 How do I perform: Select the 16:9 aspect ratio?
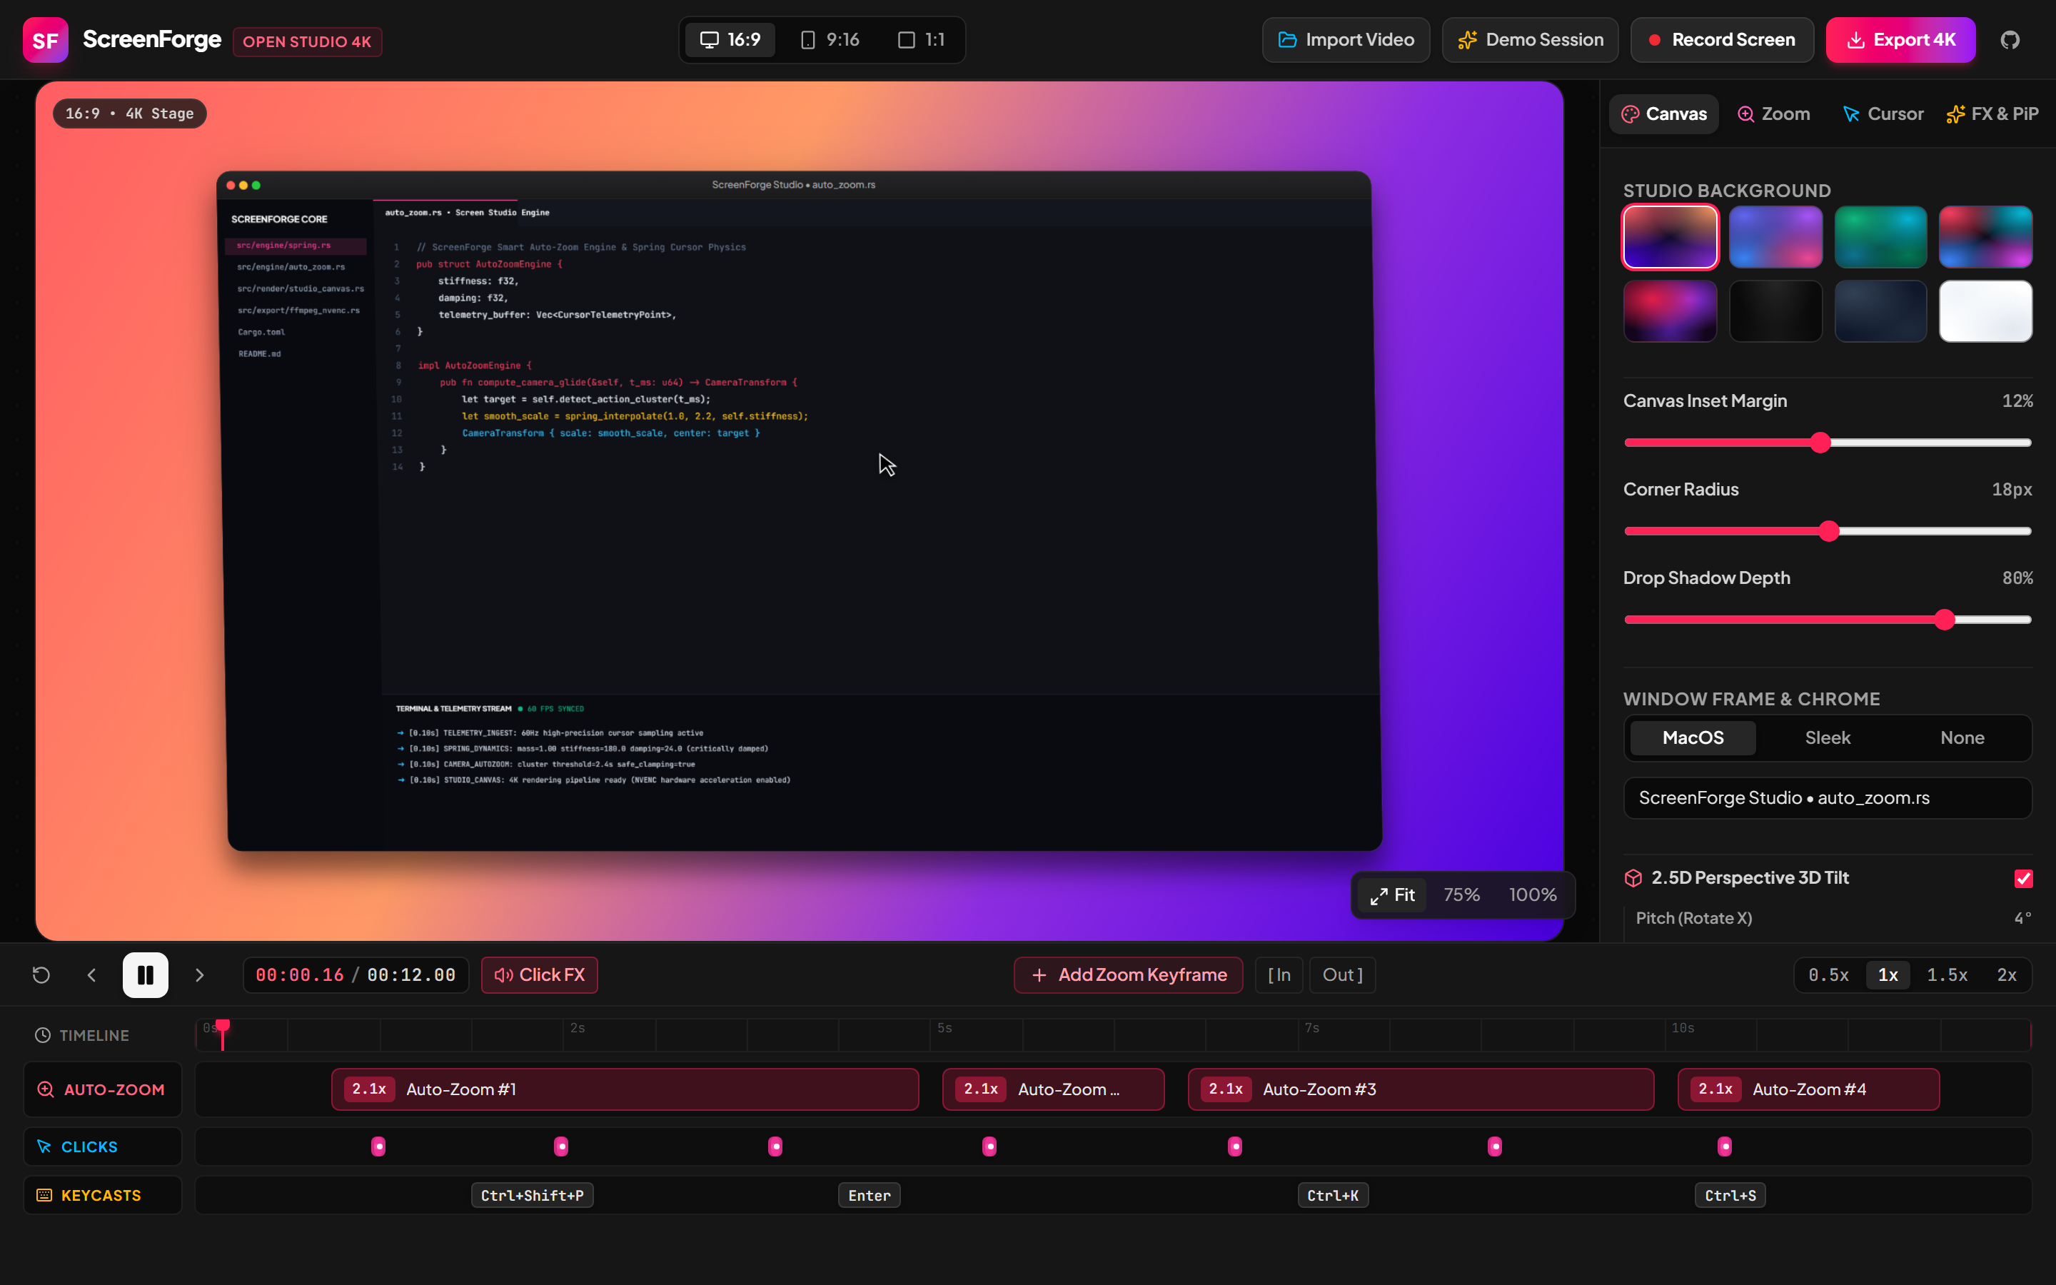(730, 40)
